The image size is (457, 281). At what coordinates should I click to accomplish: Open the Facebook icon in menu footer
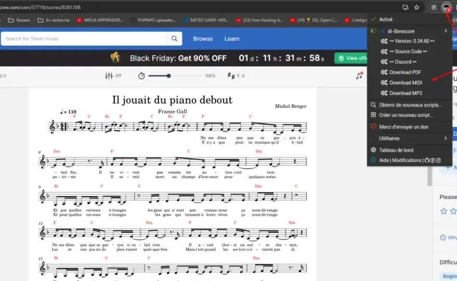pos(433,160)
